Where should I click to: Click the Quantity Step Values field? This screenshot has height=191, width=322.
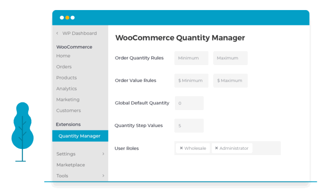click(x=189, y=125)
